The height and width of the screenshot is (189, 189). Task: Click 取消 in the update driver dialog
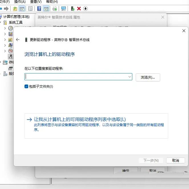coord(176,160)
